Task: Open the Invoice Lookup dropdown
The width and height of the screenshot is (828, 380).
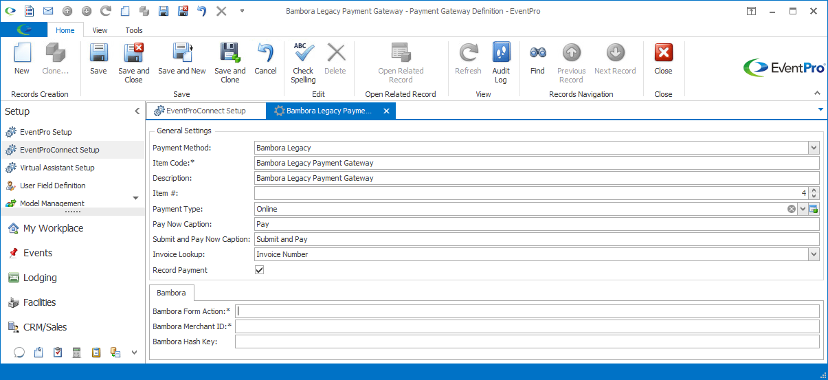Action: point(814,254)
